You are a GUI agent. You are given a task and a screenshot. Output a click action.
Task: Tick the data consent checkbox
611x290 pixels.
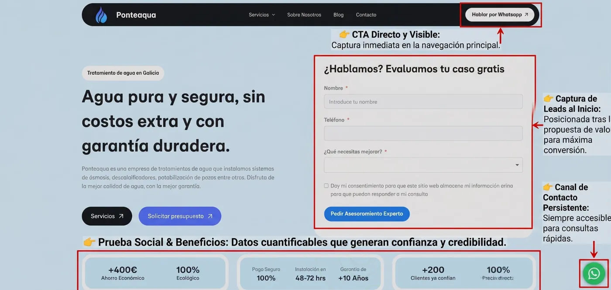tap(326, 185)
